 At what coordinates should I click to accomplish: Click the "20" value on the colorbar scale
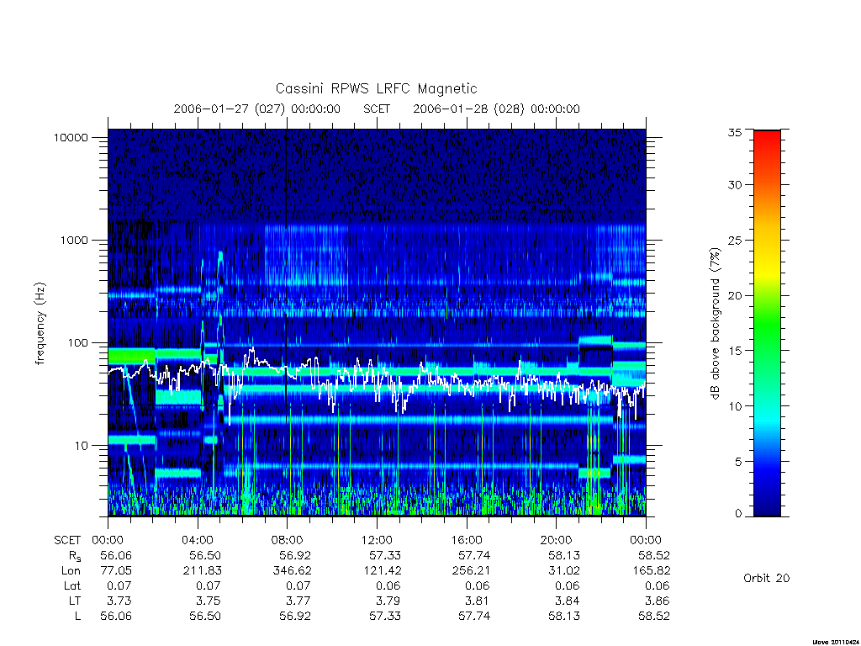coord(735,295)
